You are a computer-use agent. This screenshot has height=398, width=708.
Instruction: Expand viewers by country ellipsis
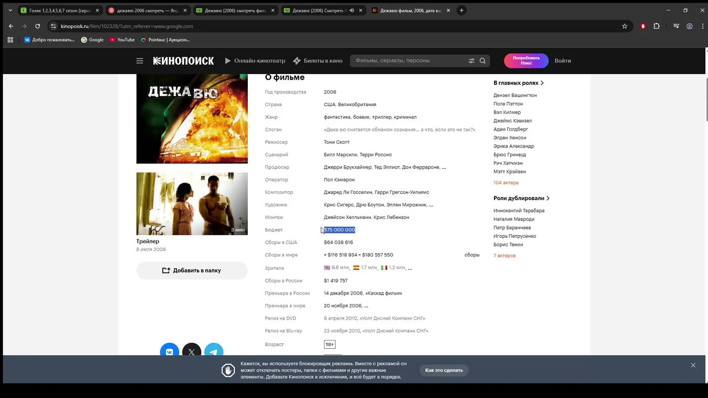click(409, 268)
